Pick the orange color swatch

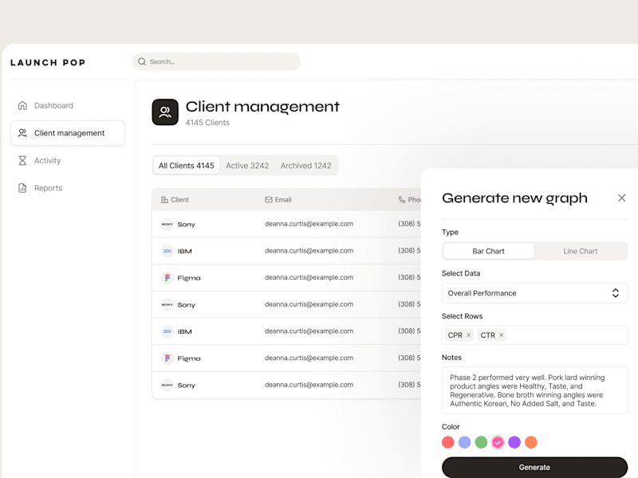(531, 442)
